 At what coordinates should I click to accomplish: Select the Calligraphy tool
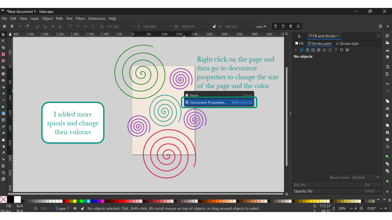(x=3, y=100)
